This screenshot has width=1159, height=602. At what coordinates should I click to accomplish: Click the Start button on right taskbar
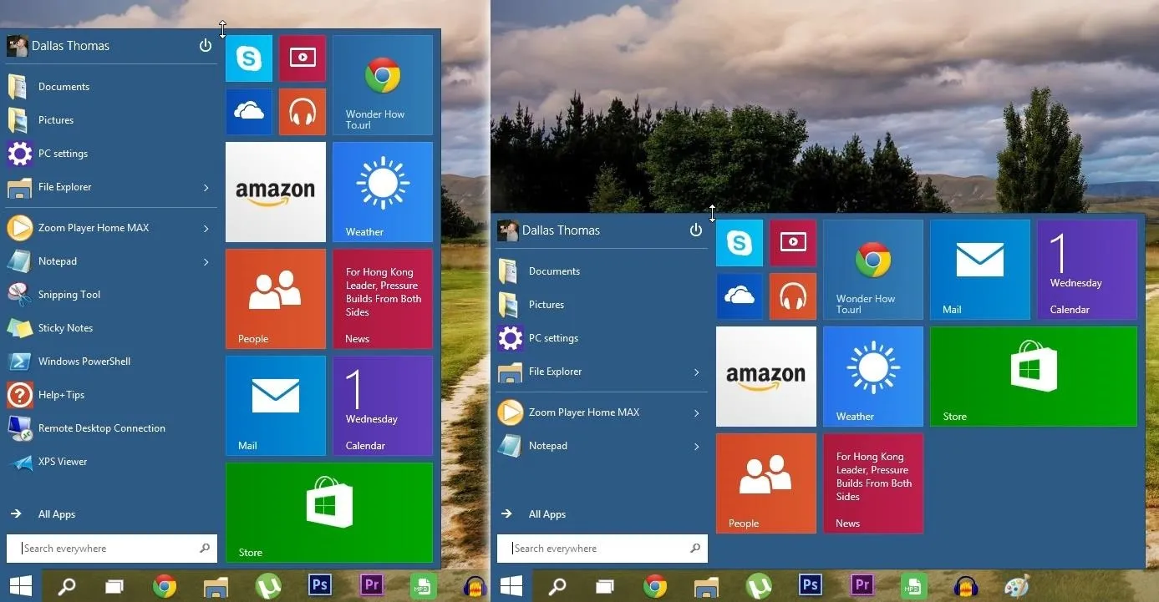[x=511, y=586]
